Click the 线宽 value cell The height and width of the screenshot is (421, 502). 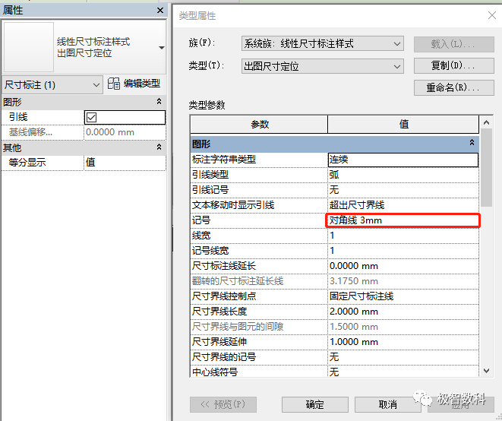click(403, 236)
